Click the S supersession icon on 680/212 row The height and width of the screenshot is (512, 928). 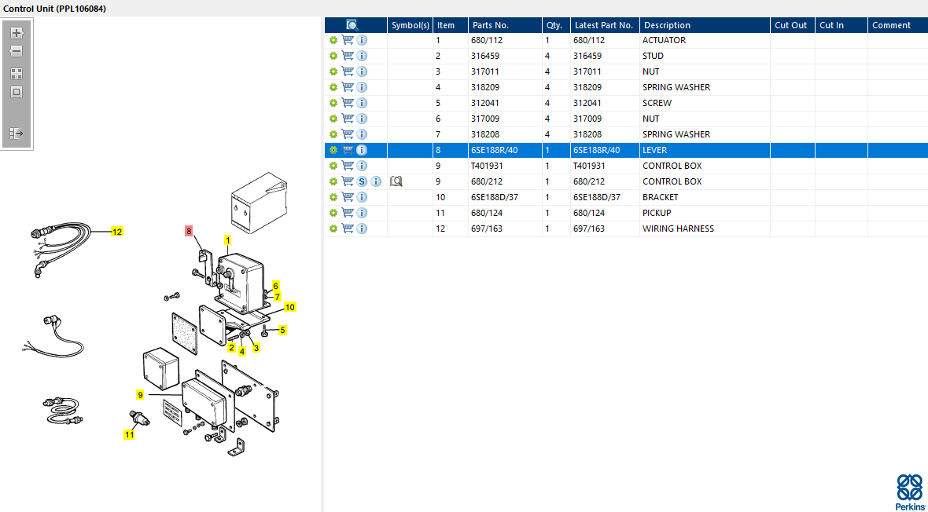click(363, 181)
